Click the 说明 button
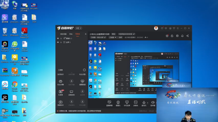218x122 pixels. click(120, 37)
